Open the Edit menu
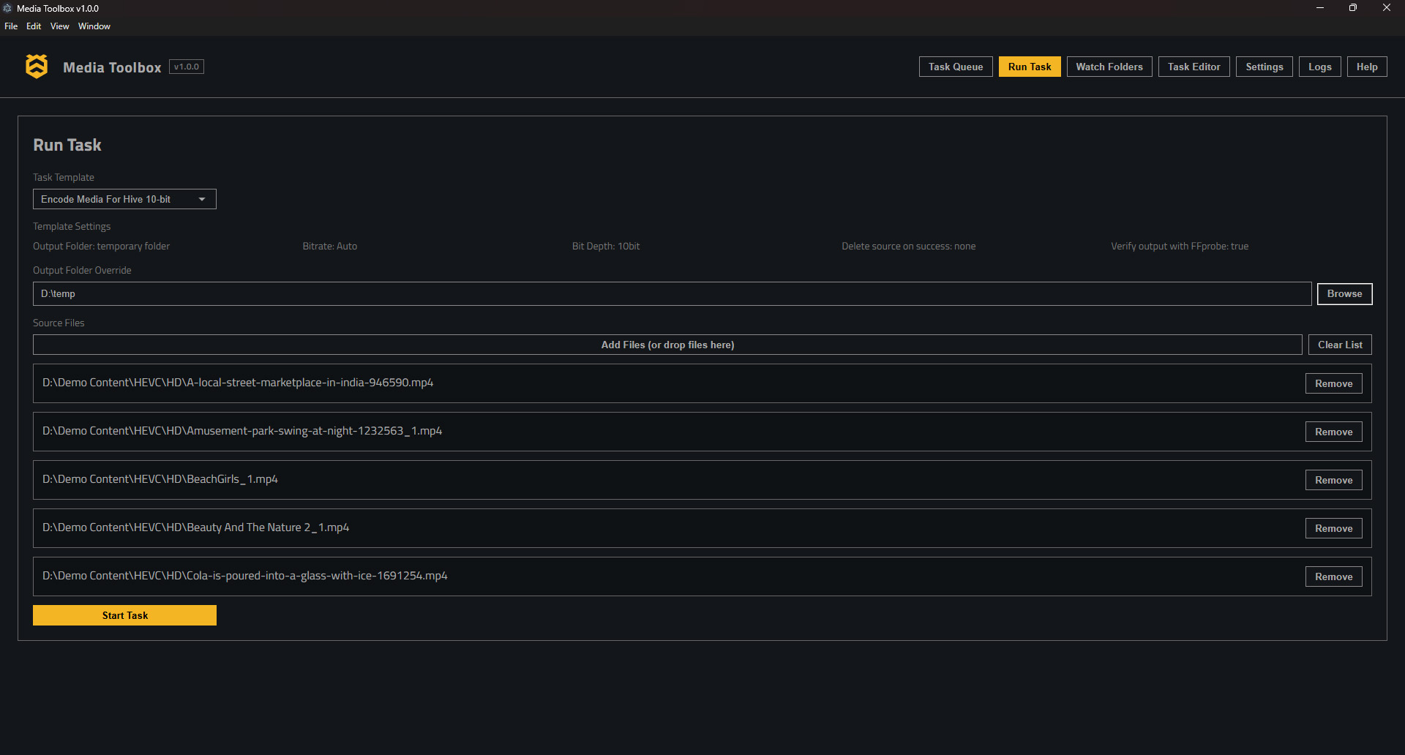This screenshot has height=755, width=1405. (x=34, y=26)
